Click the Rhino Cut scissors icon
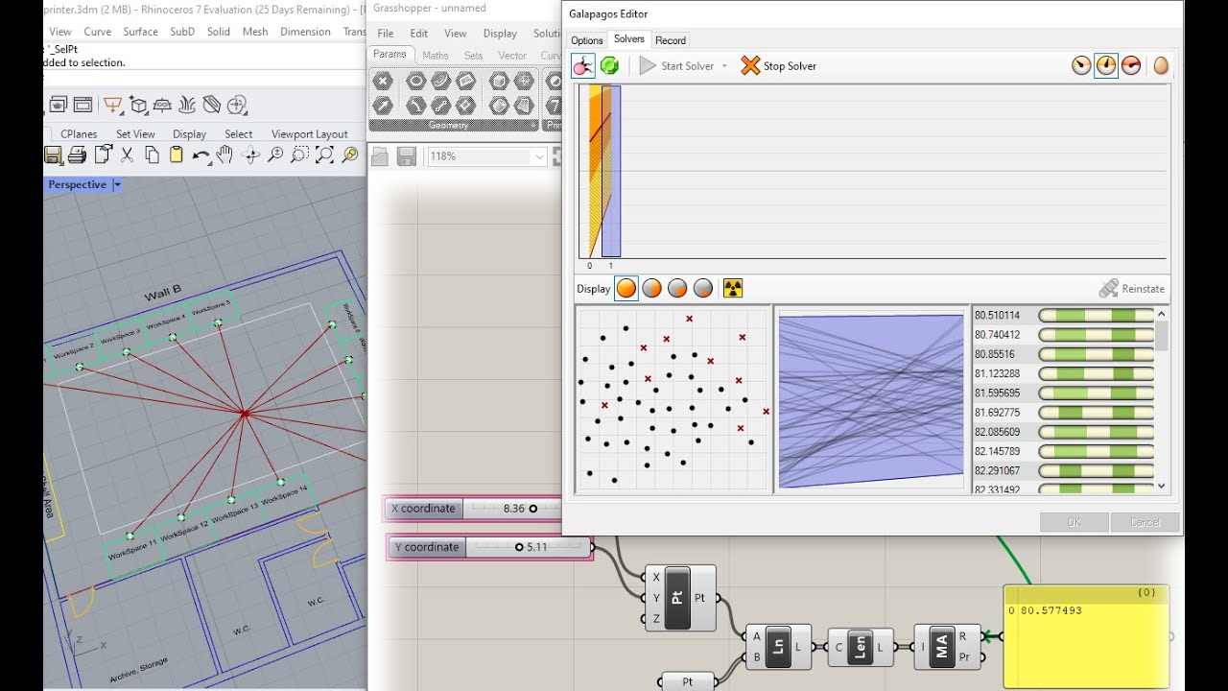Viewport: 1228px width, 691px height. pos(126,155)
